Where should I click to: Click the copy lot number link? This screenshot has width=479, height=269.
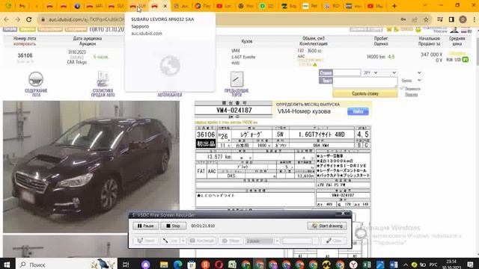tap(25, 43)
